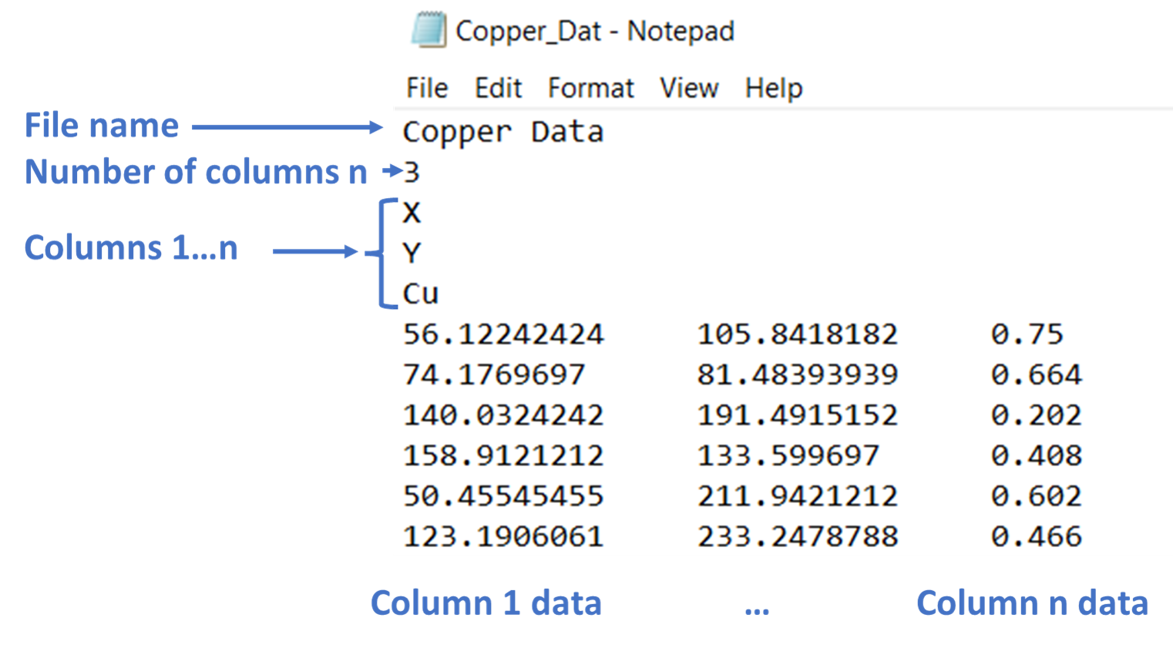Click the value 105.8418182

click(798, 334)
